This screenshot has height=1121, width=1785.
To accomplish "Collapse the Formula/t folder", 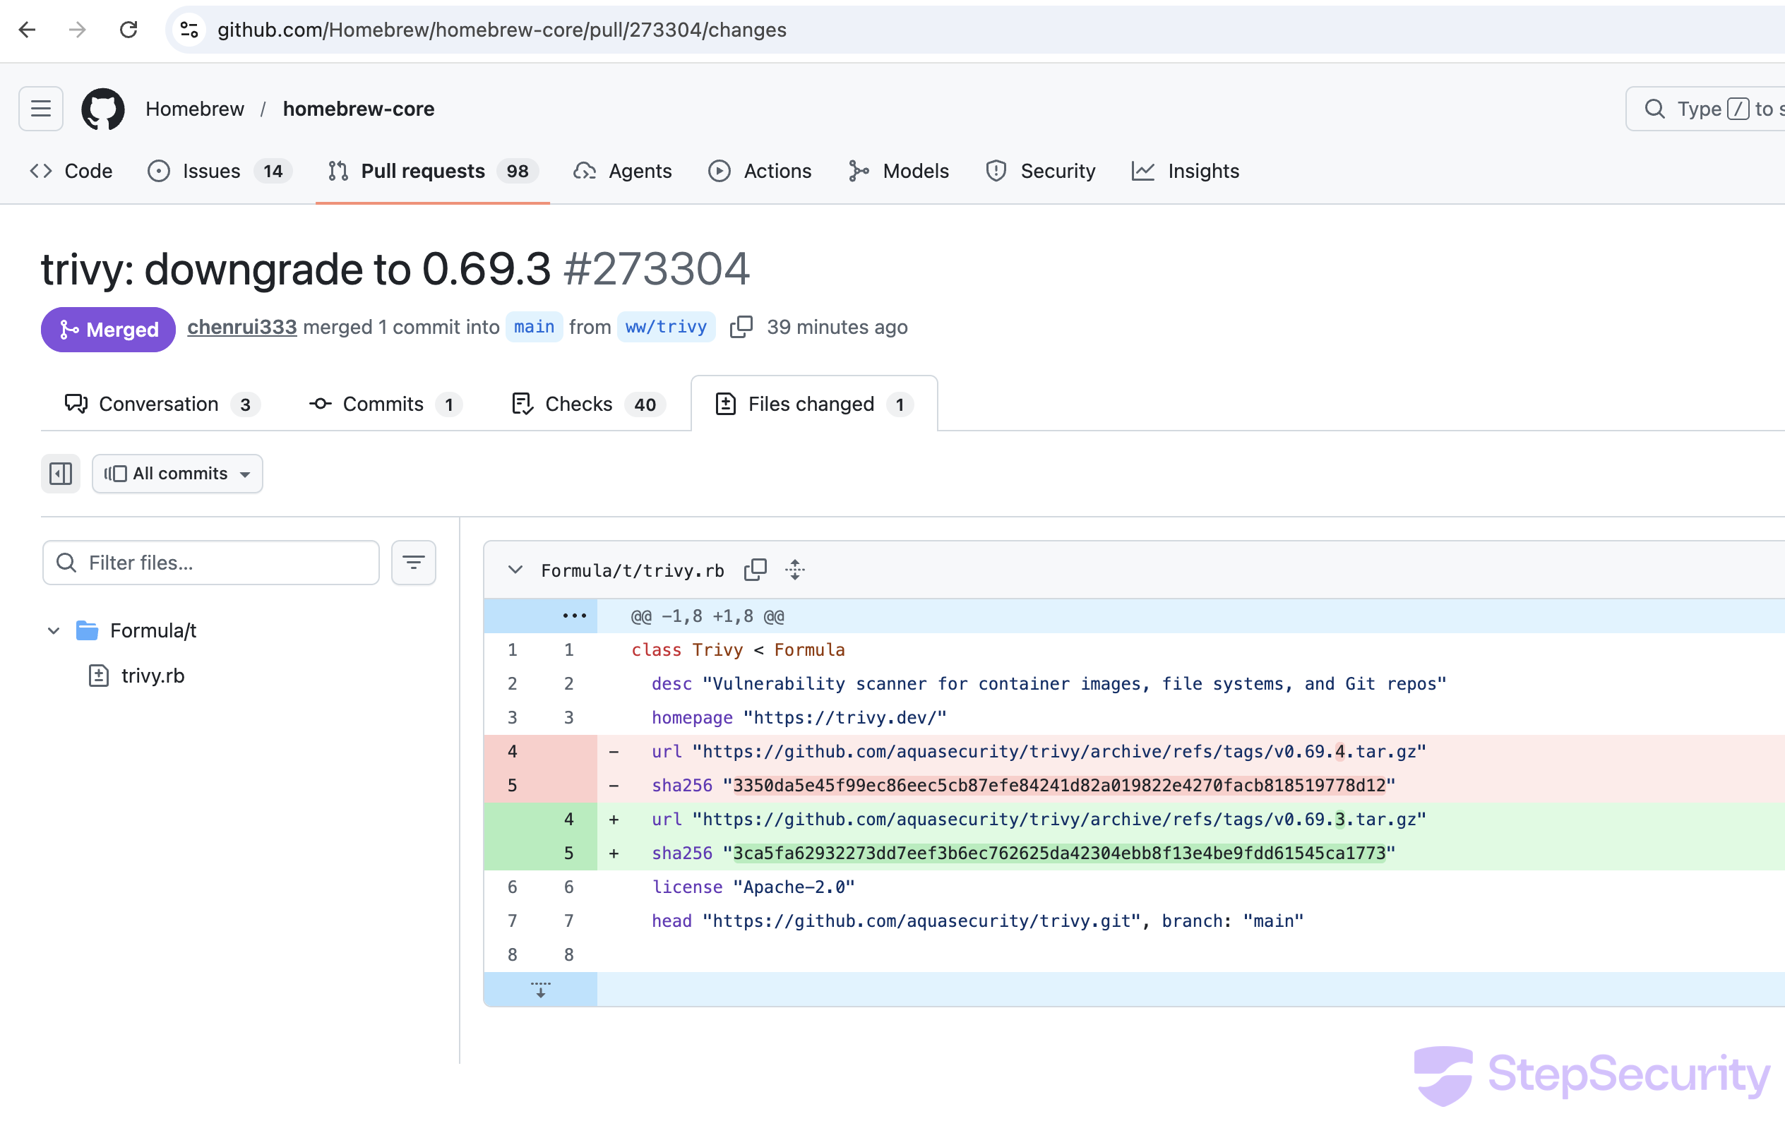I will click(54, 630).
